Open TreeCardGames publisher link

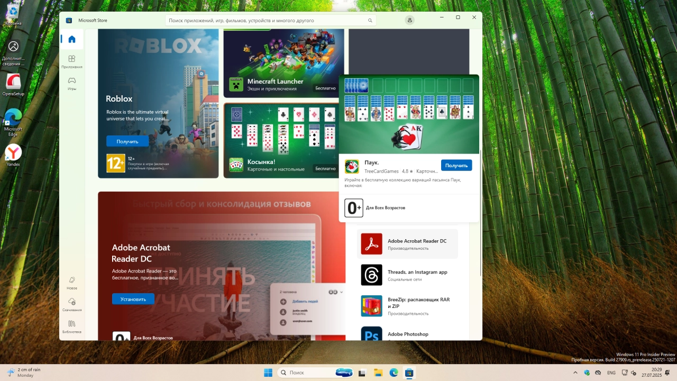pyautogui.click(x=381, y=171)
